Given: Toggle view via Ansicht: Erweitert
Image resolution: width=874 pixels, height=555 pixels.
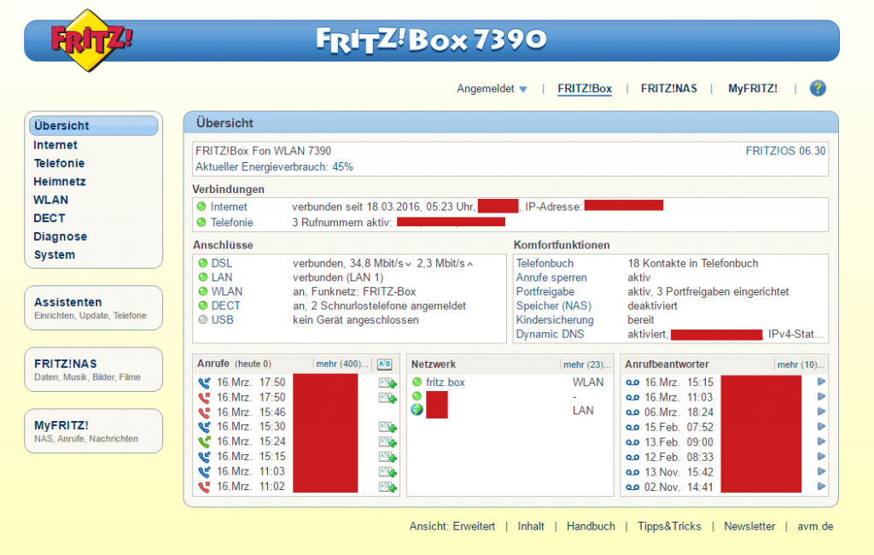Looking at the screenshot, I should 452,526.
